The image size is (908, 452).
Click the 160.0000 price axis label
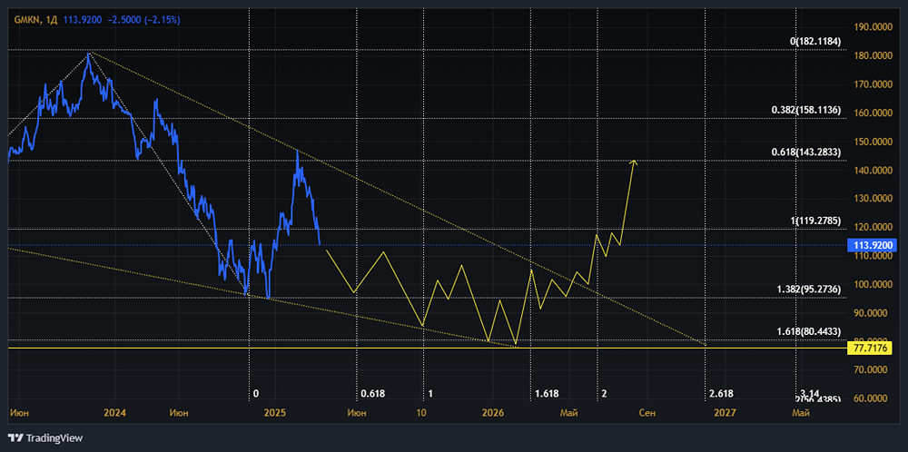(874, 113)
